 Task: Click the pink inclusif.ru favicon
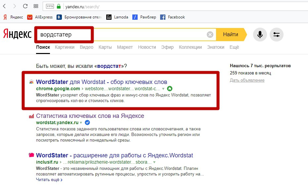31,155
